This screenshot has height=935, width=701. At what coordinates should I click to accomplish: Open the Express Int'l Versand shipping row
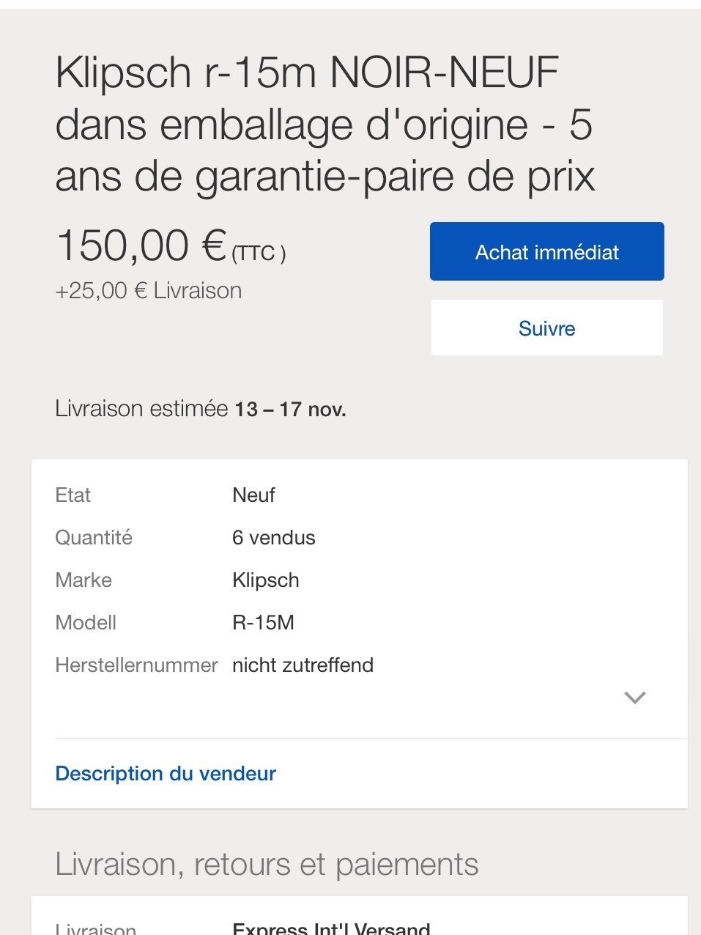(331, 928)
